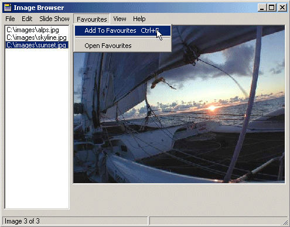Maximize the Image Browser window
Viewport: 290px width, 227px height.
[x=271, y=8]
